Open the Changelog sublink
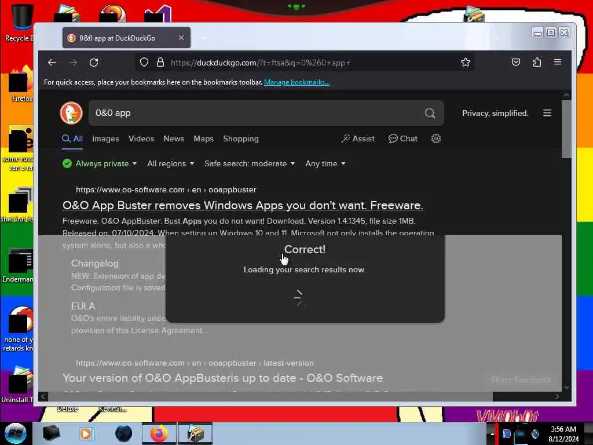 94,264
